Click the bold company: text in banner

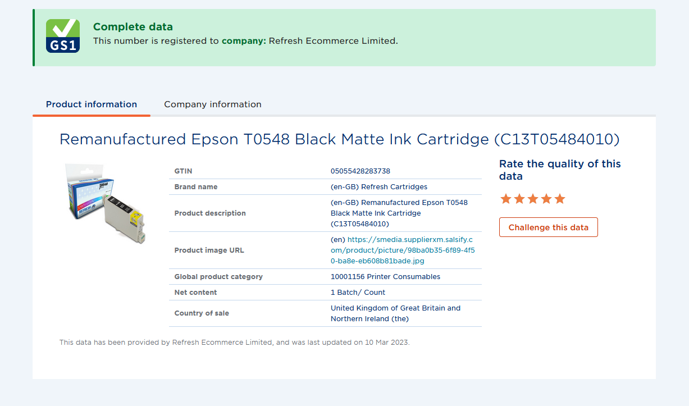pos(244,41)
